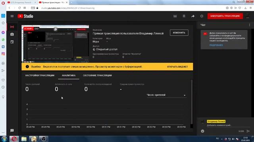Viewport: 254px width, 142px height.
Task: Open Opera sidebar Messenger icon
Action: click(x=3, y=32)
